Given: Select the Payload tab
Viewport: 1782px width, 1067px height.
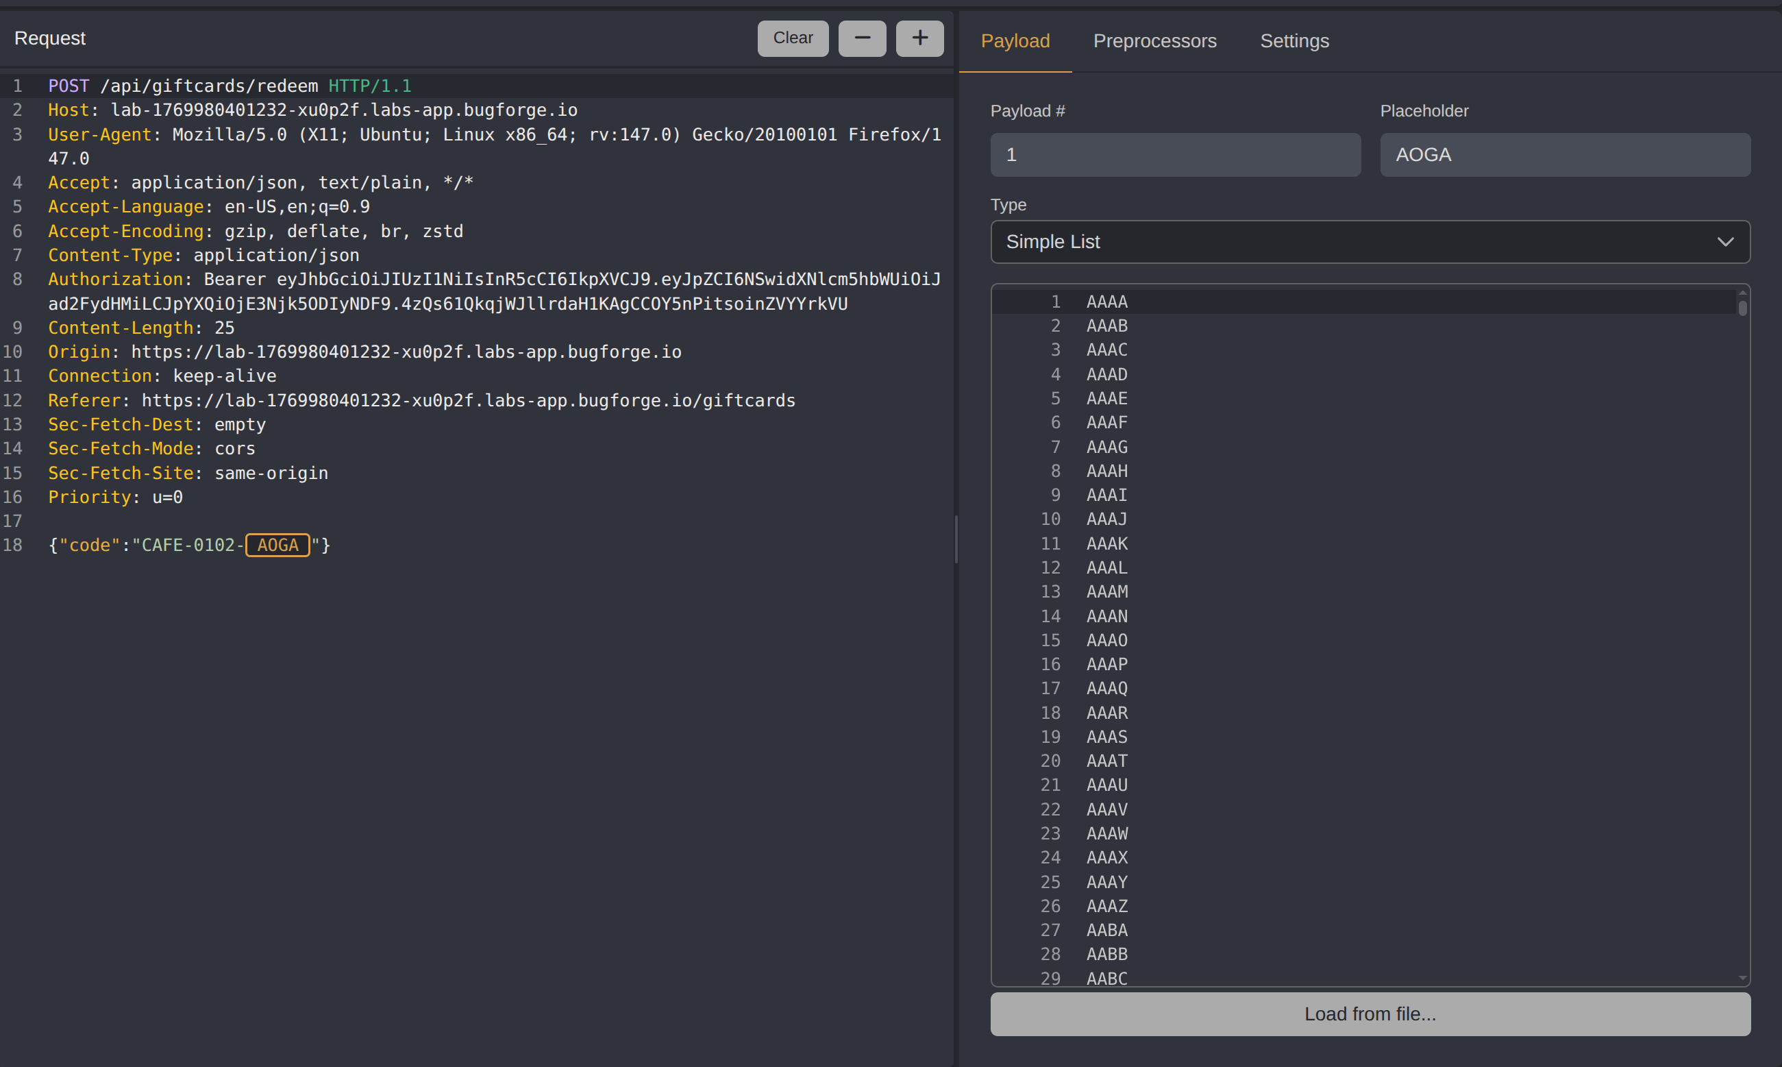Looking at the screenshot, I should [x=1014, y=41].
